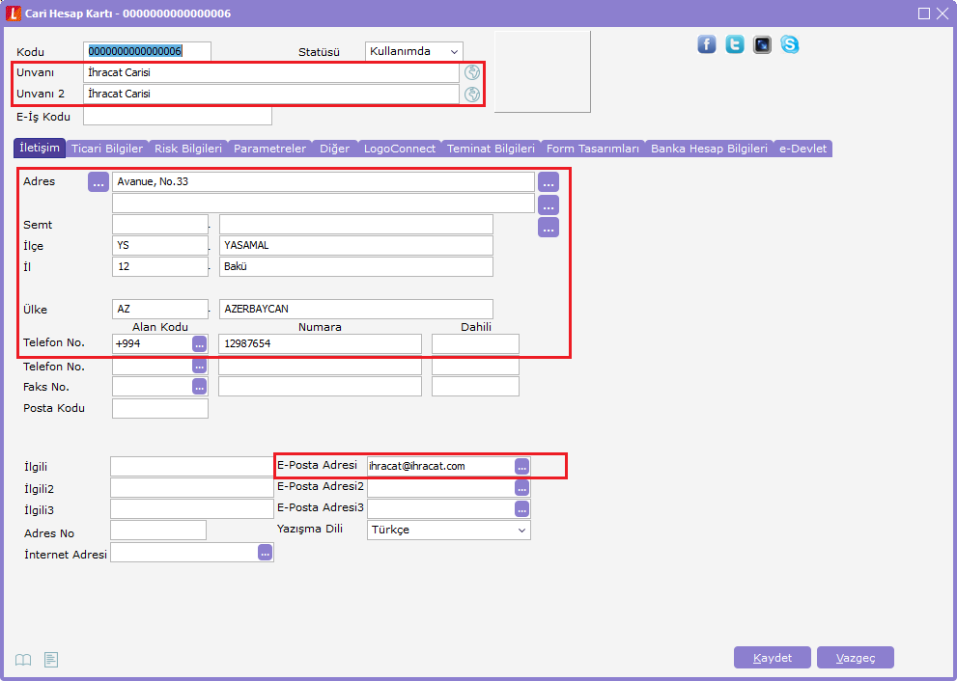Open the Banka Hesap Bilgileri tab
The width and height of the screenshot is (957, 681).
709,149
